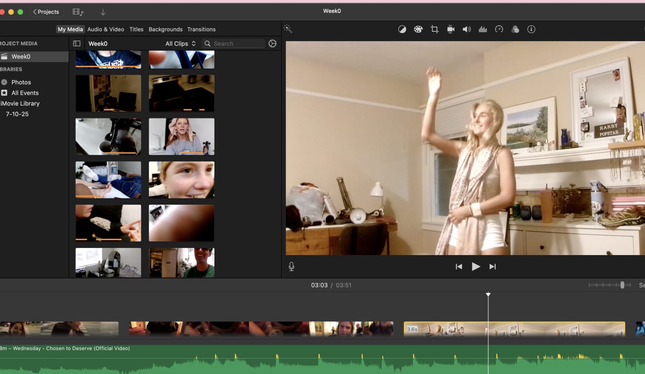Open the media import type dropdown

78,12
